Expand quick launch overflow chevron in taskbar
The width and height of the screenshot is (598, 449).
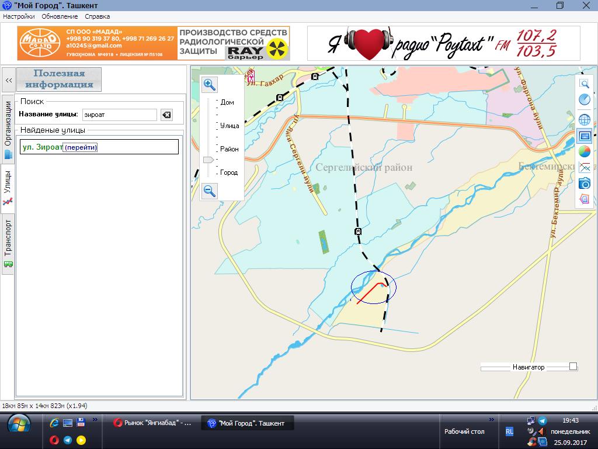(95, 419)
